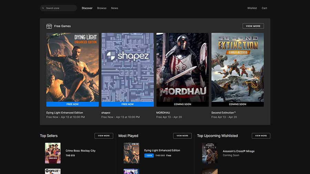Open the Second Extinction cover art
Viewport: 310px width, 174px height.
click(x=237, y=67)
